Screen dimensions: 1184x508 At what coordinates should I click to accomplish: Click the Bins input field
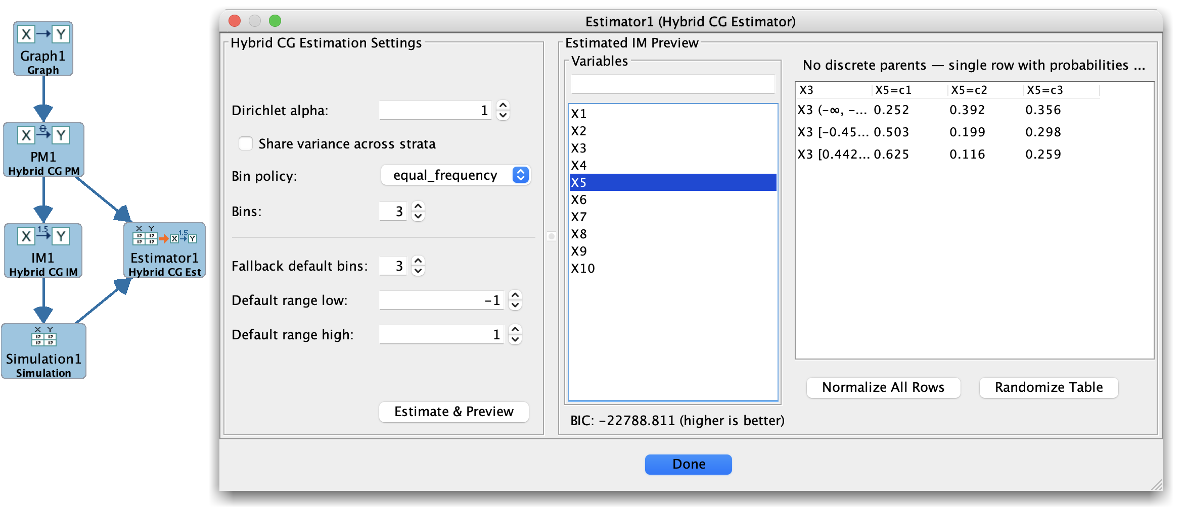click(x=393, y=211)
